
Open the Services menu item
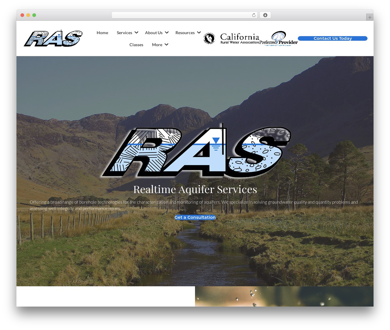pos(124,33)
